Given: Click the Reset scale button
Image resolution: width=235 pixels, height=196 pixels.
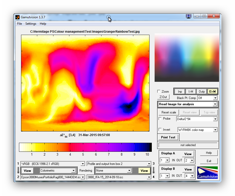Looking at the screenshot, I should 169,112.
